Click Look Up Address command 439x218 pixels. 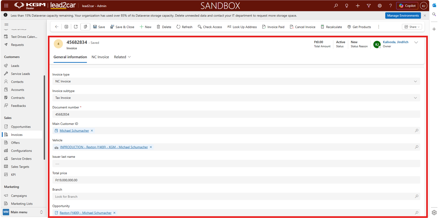242,27
